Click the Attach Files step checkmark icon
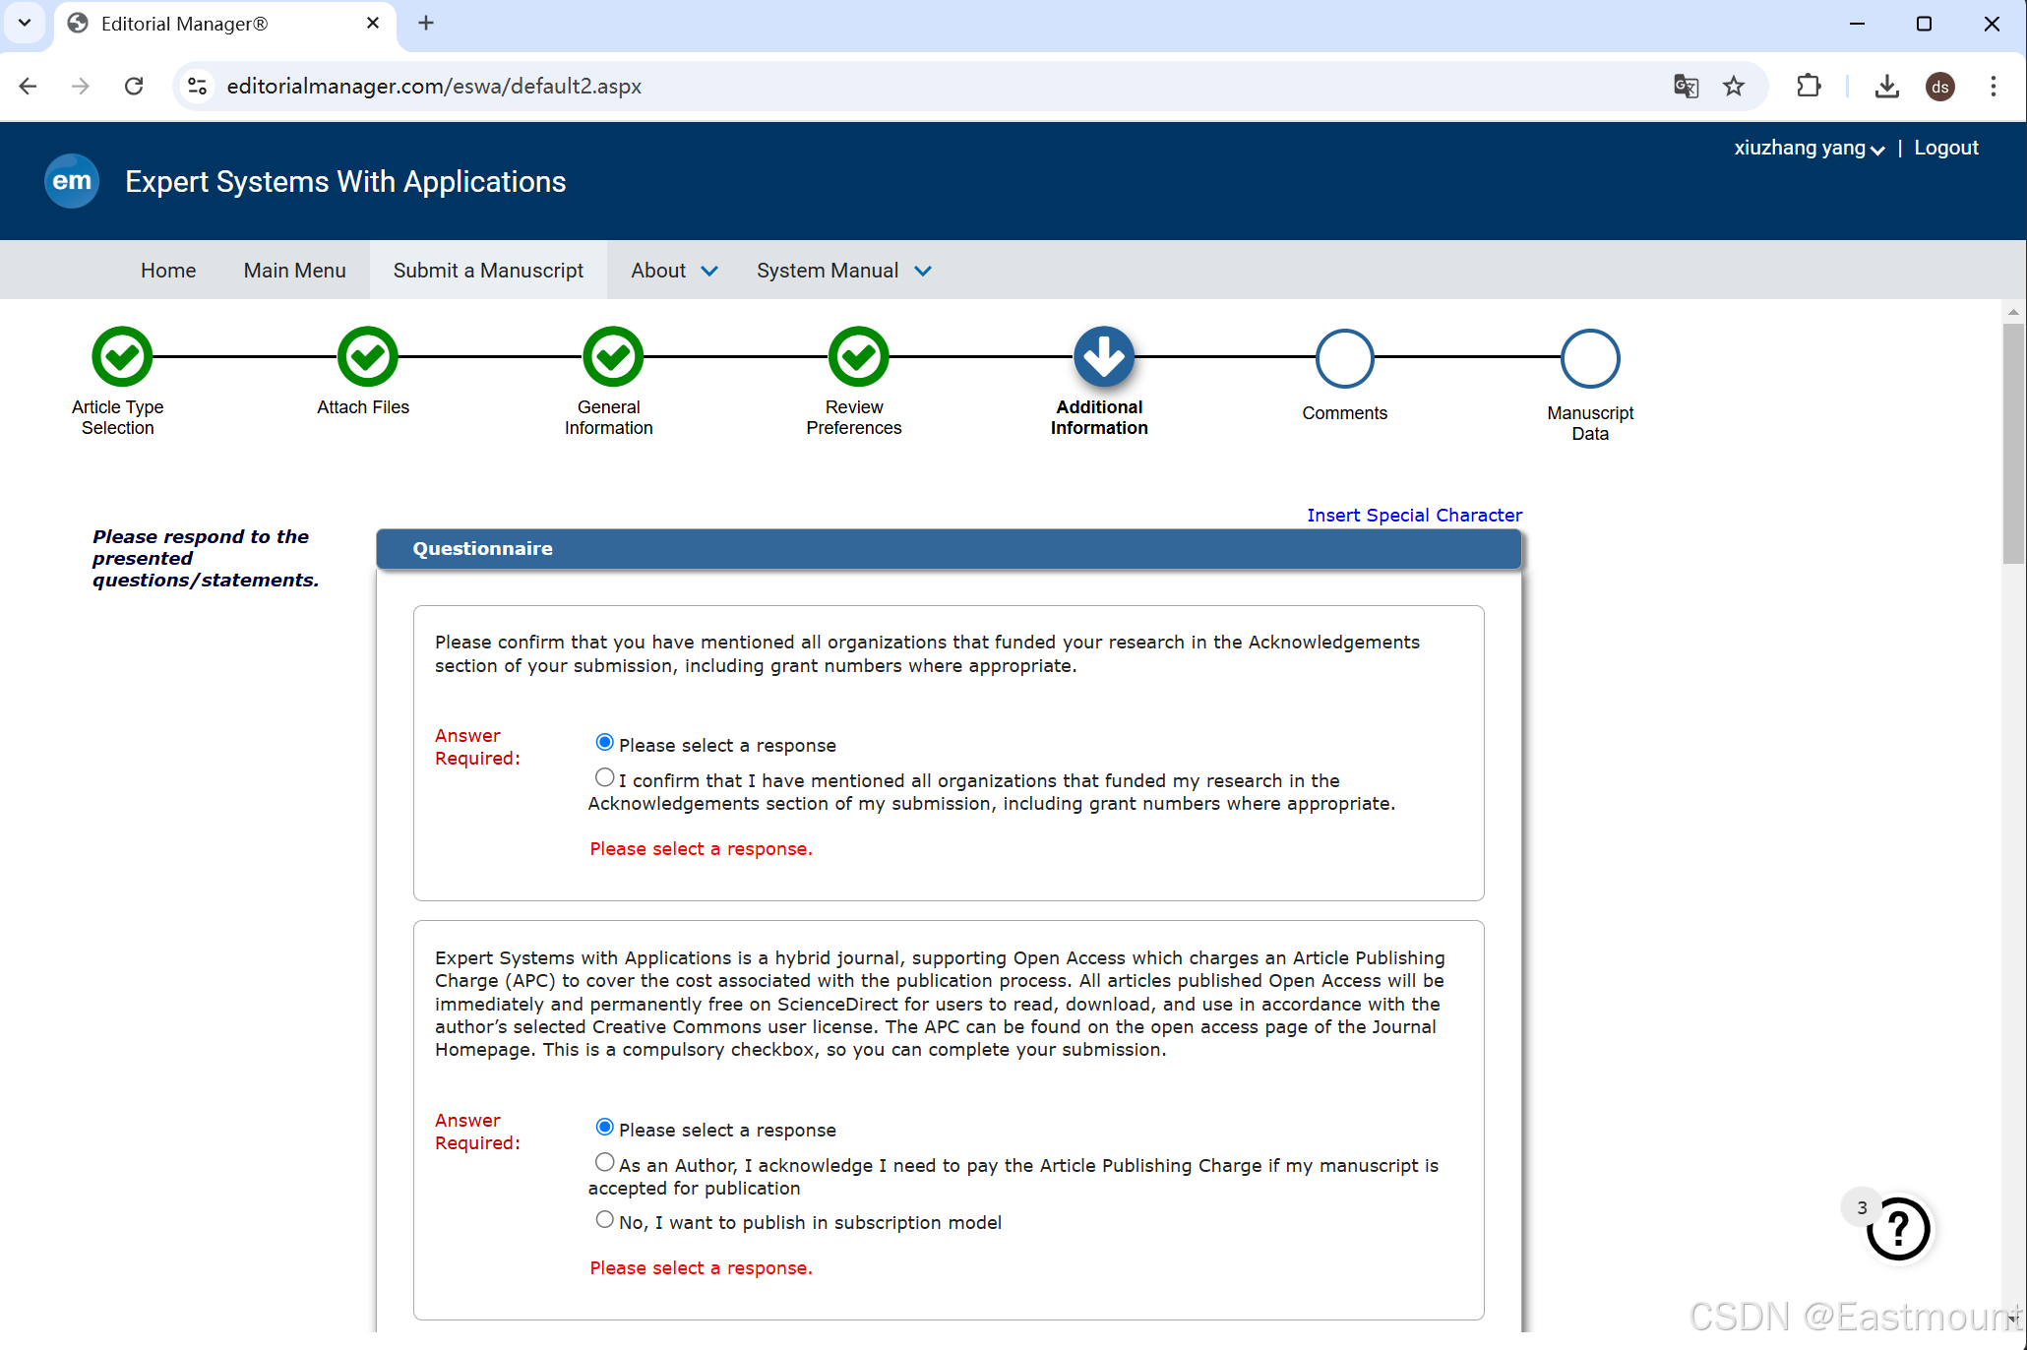 (x=367, y=357)
